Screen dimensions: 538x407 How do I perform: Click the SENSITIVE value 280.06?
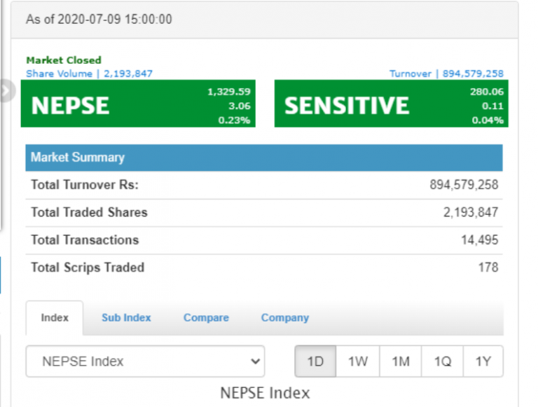coord(487,92)
